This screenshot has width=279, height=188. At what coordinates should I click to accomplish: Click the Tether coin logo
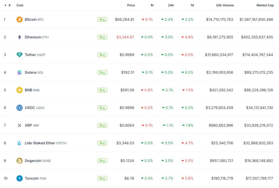[x=19, y=55]
